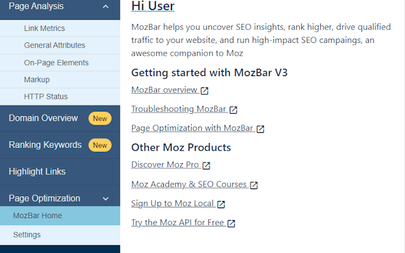
Task: Open Try the Moz API for Free link
Action: pos(177,223)
